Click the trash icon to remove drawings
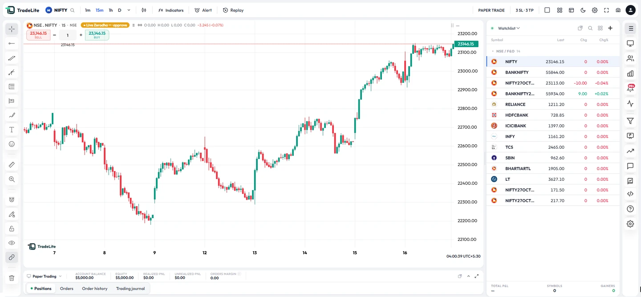This screenshot has width=641, height=297. point(12,278)
